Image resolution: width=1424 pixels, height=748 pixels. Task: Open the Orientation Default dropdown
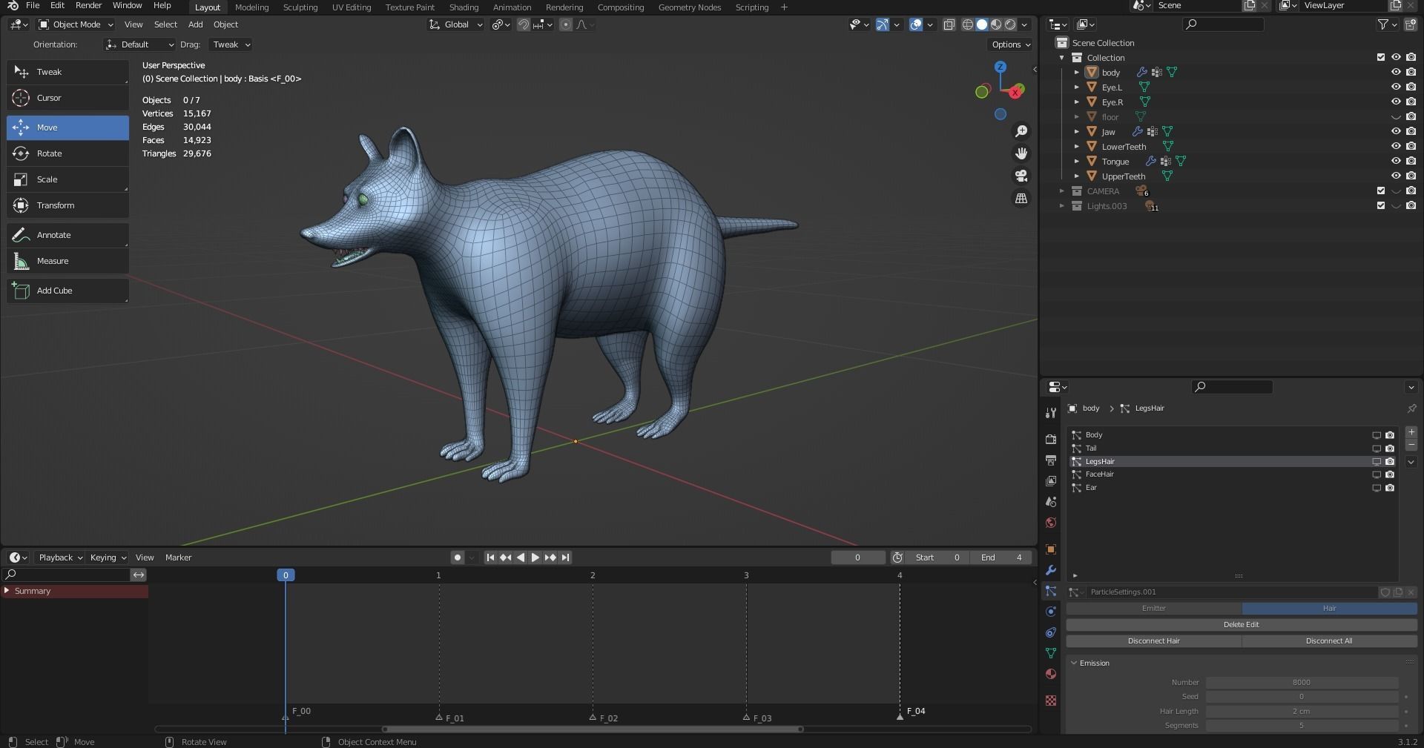click(139, 44)
